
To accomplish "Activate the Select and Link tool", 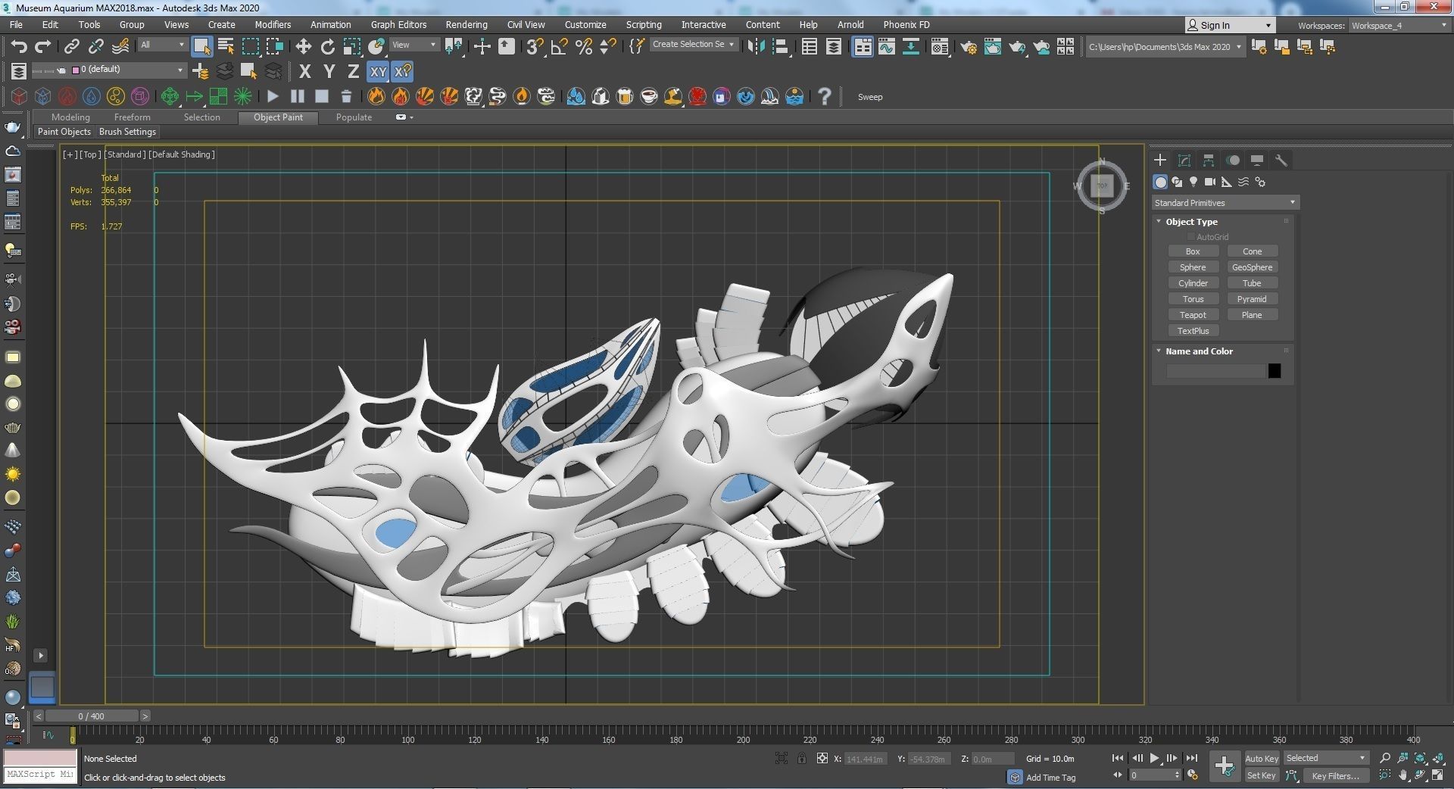I will click(x=71, y=47).
